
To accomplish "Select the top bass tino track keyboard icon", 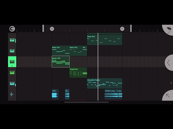I will (x=12, y=40).
